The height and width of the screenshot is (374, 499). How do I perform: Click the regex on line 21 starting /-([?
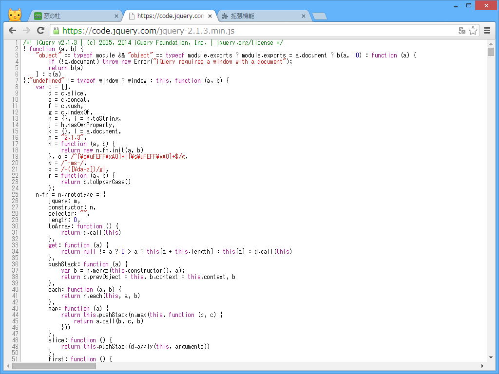(83, 169)
